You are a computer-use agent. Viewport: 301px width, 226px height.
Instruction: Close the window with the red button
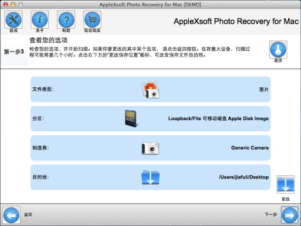pos(6,4)
